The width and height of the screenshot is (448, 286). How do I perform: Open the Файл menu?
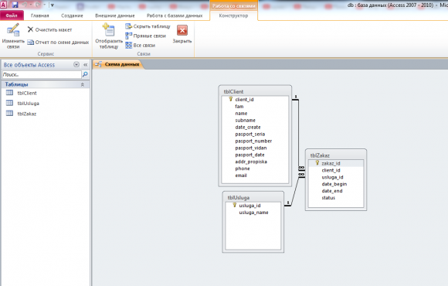pyautogui.click(x=12, y=15)
